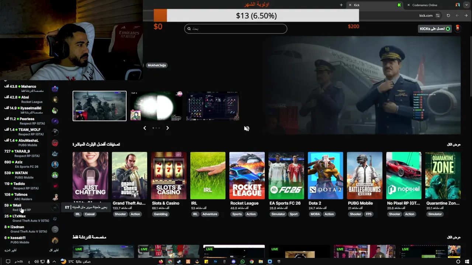
Task: Open site settings icon beside kick.com
Action: [x=438, y=15]
